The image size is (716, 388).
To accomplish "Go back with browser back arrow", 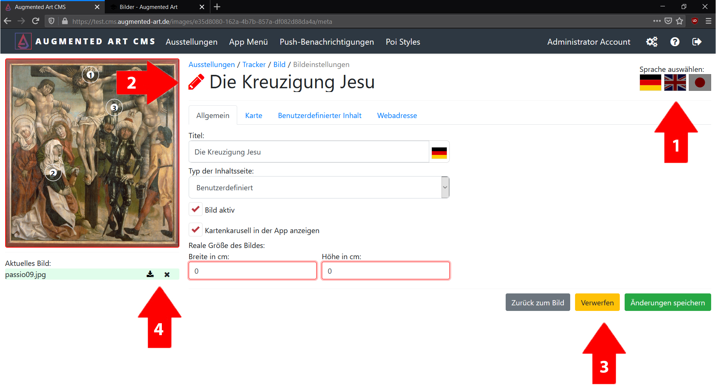I will (x=7, y=21).
